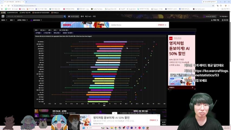Open the Steam icon in the taskbar
This screenshot has height=130, width=231.
coord(120,128)
